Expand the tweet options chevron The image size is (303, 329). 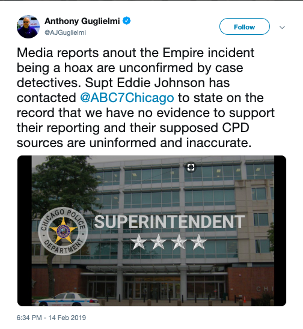(282, 27)
